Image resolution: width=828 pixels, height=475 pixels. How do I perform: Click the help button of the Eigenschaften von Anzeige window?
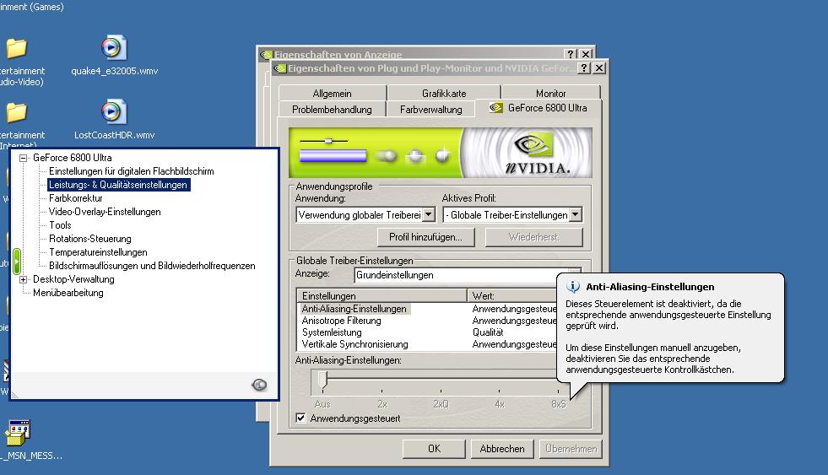pos(571,54)
